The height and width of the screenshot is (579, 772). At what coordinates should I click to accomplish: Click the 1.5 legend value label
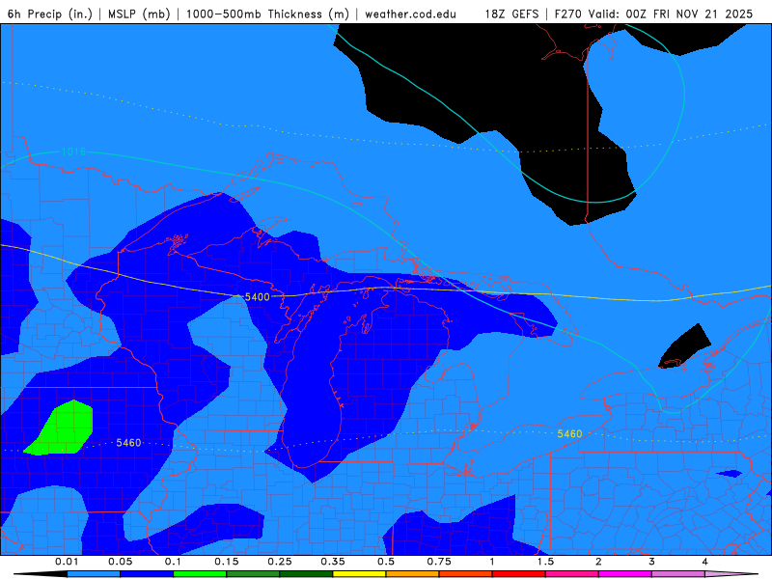[545, 562]
